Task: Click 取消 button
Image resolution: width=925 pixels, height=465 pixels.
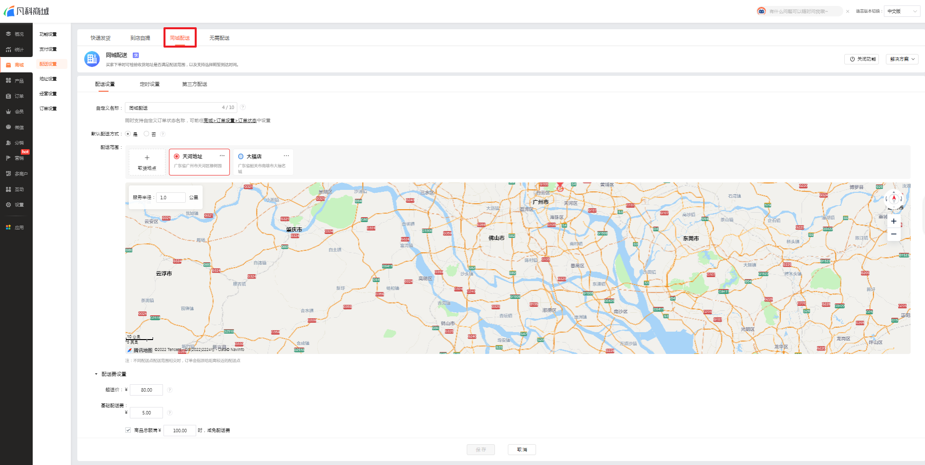Action: coord(522,450)
